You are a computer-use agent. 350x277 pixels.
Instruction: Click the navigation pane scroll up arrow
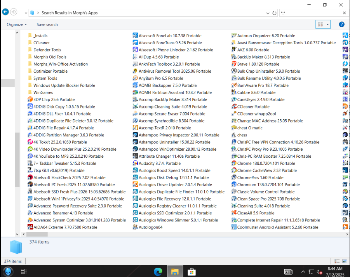tap(17, 33)
